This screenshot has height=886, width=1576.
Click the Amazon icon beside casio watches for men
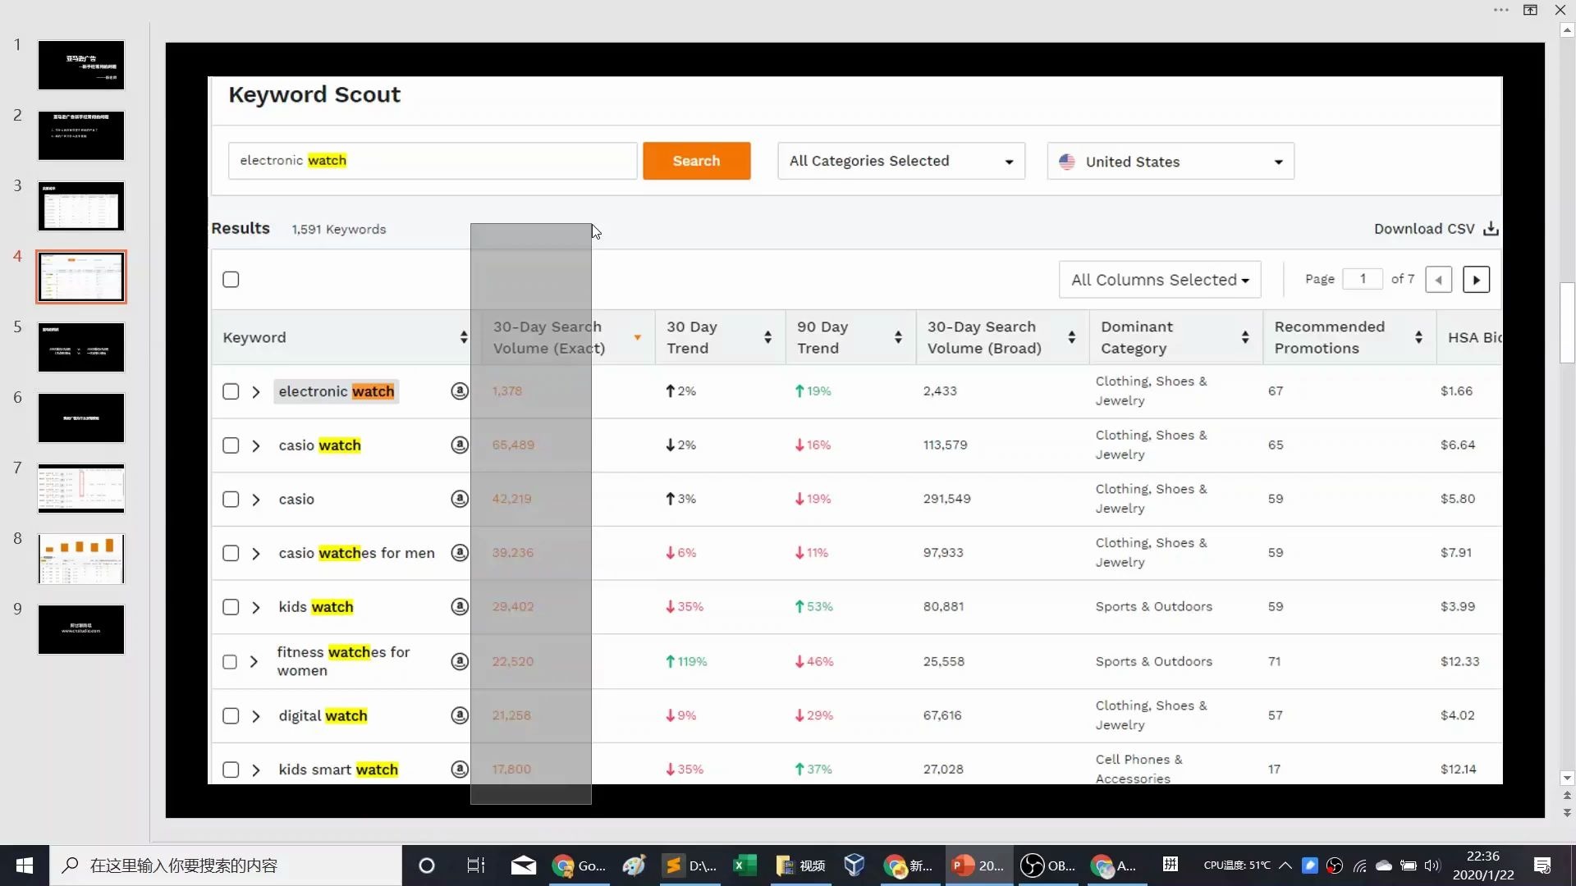460,553
